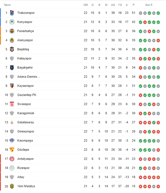166x193 pixels.
Task: Click the Sivasspor club badge
Action: tap(12, 104)
